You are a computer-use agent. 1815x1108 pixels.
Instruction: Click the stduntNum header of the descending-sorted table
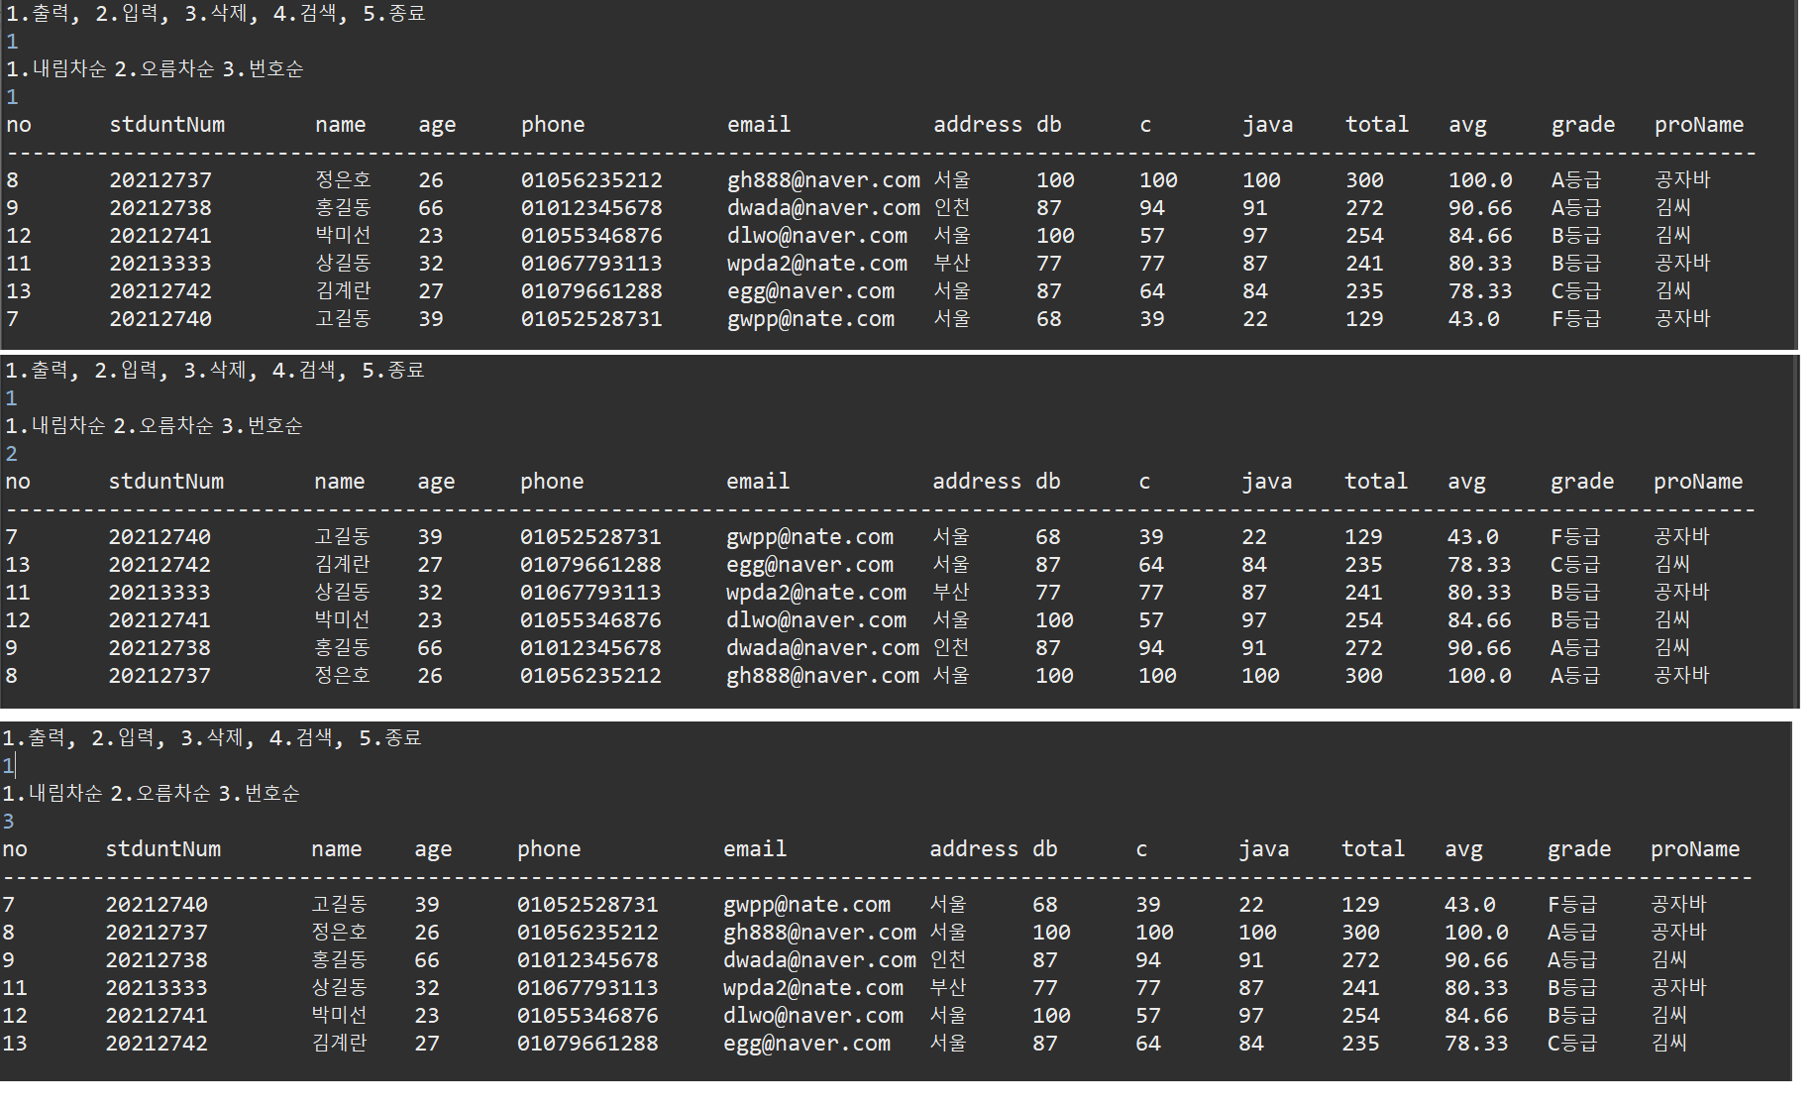tap(166, 125)
